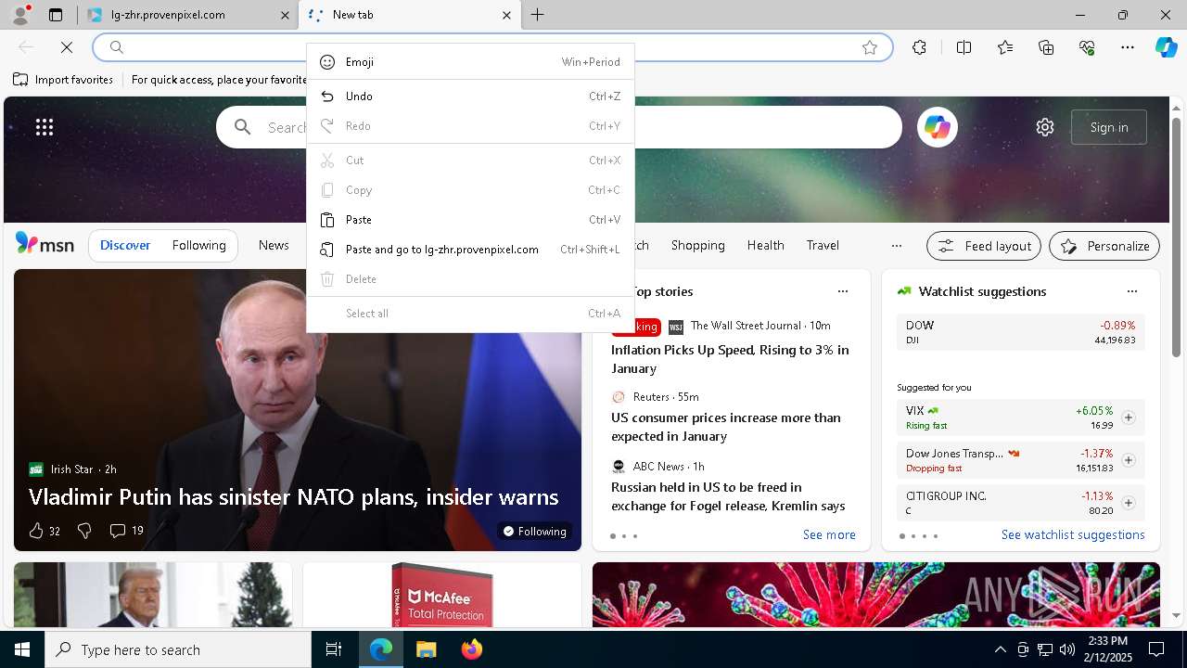The width and height of the screenshot is (1187, 668).
Task: Open the Favorites hub icon
Action: pos(1005,47)
